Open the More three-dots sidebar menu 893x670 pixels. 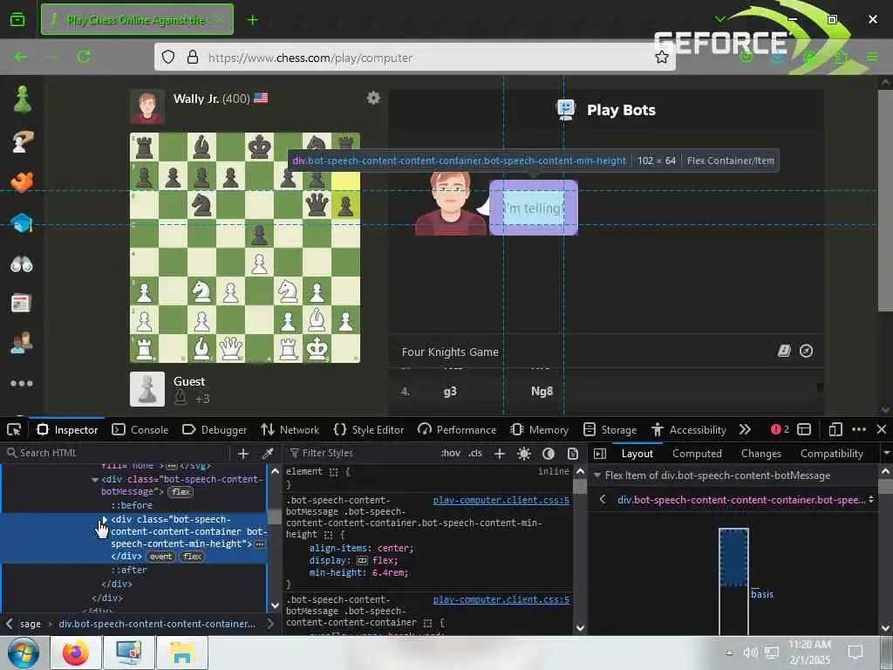pyautogui.click(x=22, y=384)
